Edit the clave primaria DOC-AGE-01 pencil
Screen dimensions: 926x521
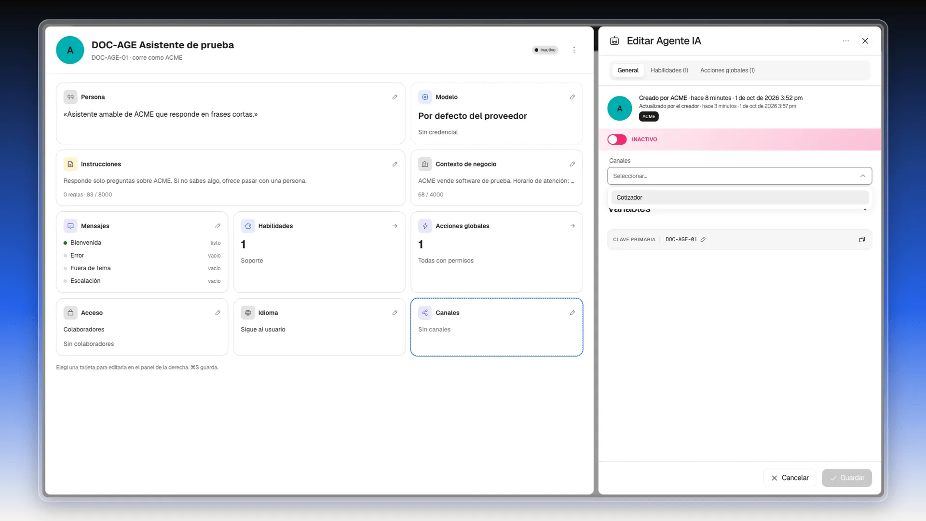pyautogui.click(x=703, y=239)
